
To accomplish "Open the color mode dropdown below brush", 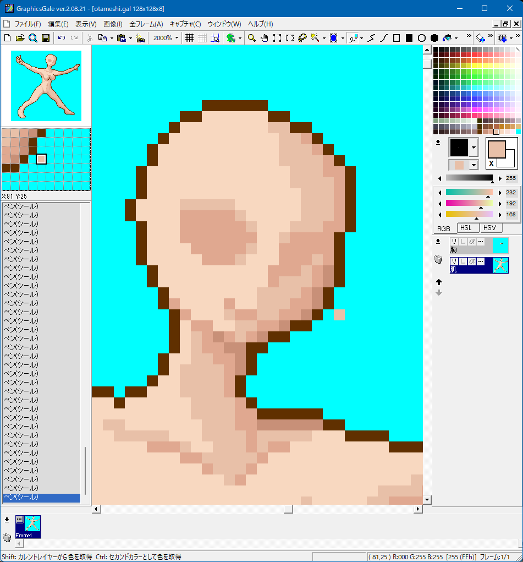I will (x=474, y=165).
